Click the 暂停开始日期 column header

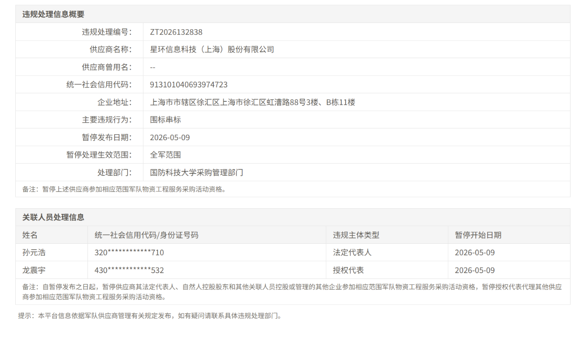point(478,235)
